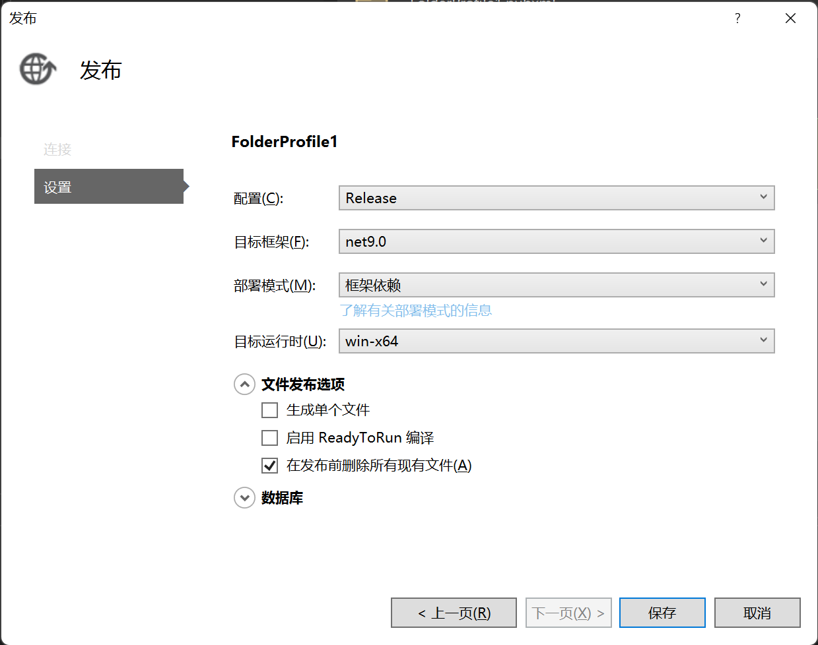Screen dimensions: 818x645
Task: Uncheck 在发布前删除所有现有文件 checkbox
Action: coord(270,466)
